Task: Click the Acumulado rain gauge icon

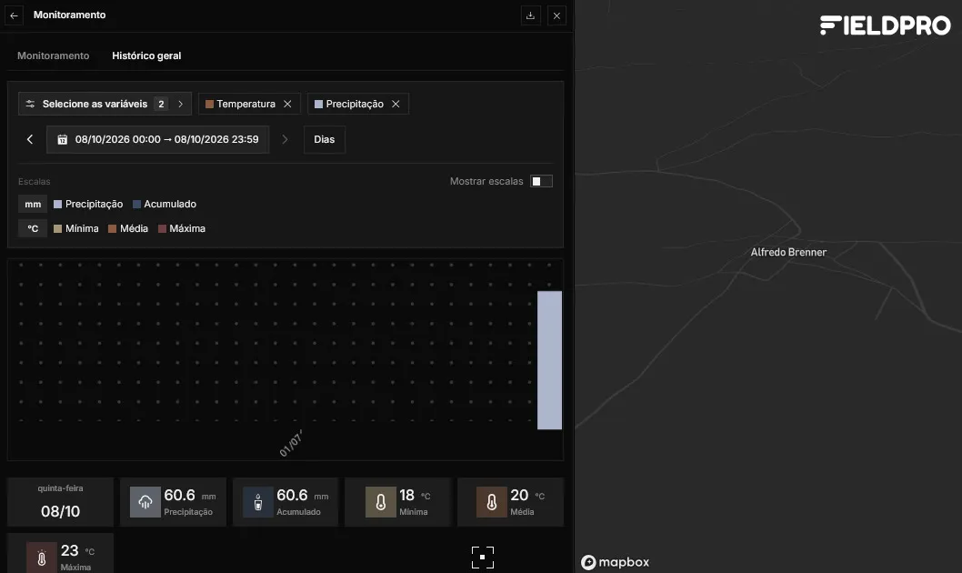Action: (258, 502)
